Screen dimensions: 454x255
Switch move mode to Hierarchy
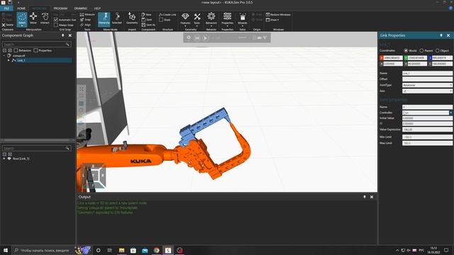point(104,19)
